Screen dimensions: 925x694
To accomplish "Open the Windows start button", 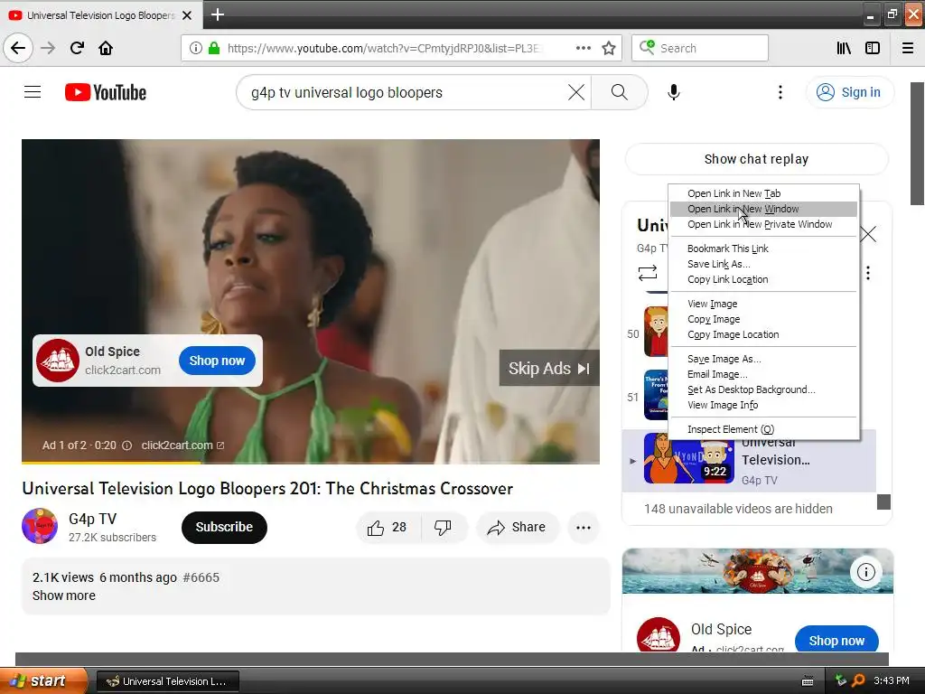I will tap(43, 681).
